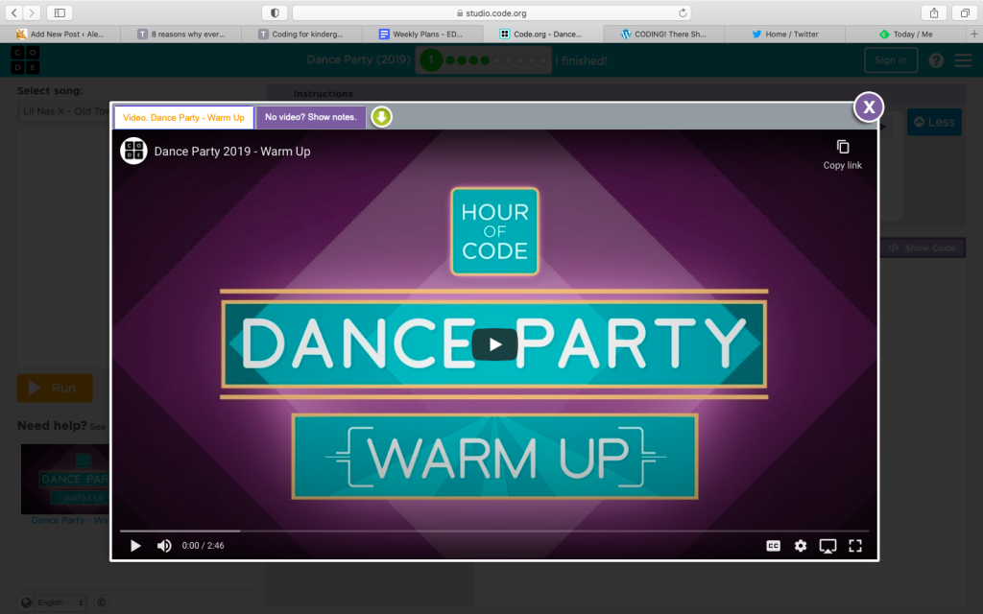
Task: Click the studio.code.org address bar
Action: pos(492,12)
